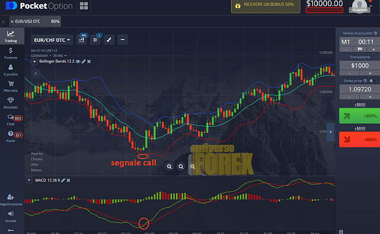This screenshot has width=380, height=234.
Task: Click the back arrow beside asset tabs
Action: click(x=3, y=22)
